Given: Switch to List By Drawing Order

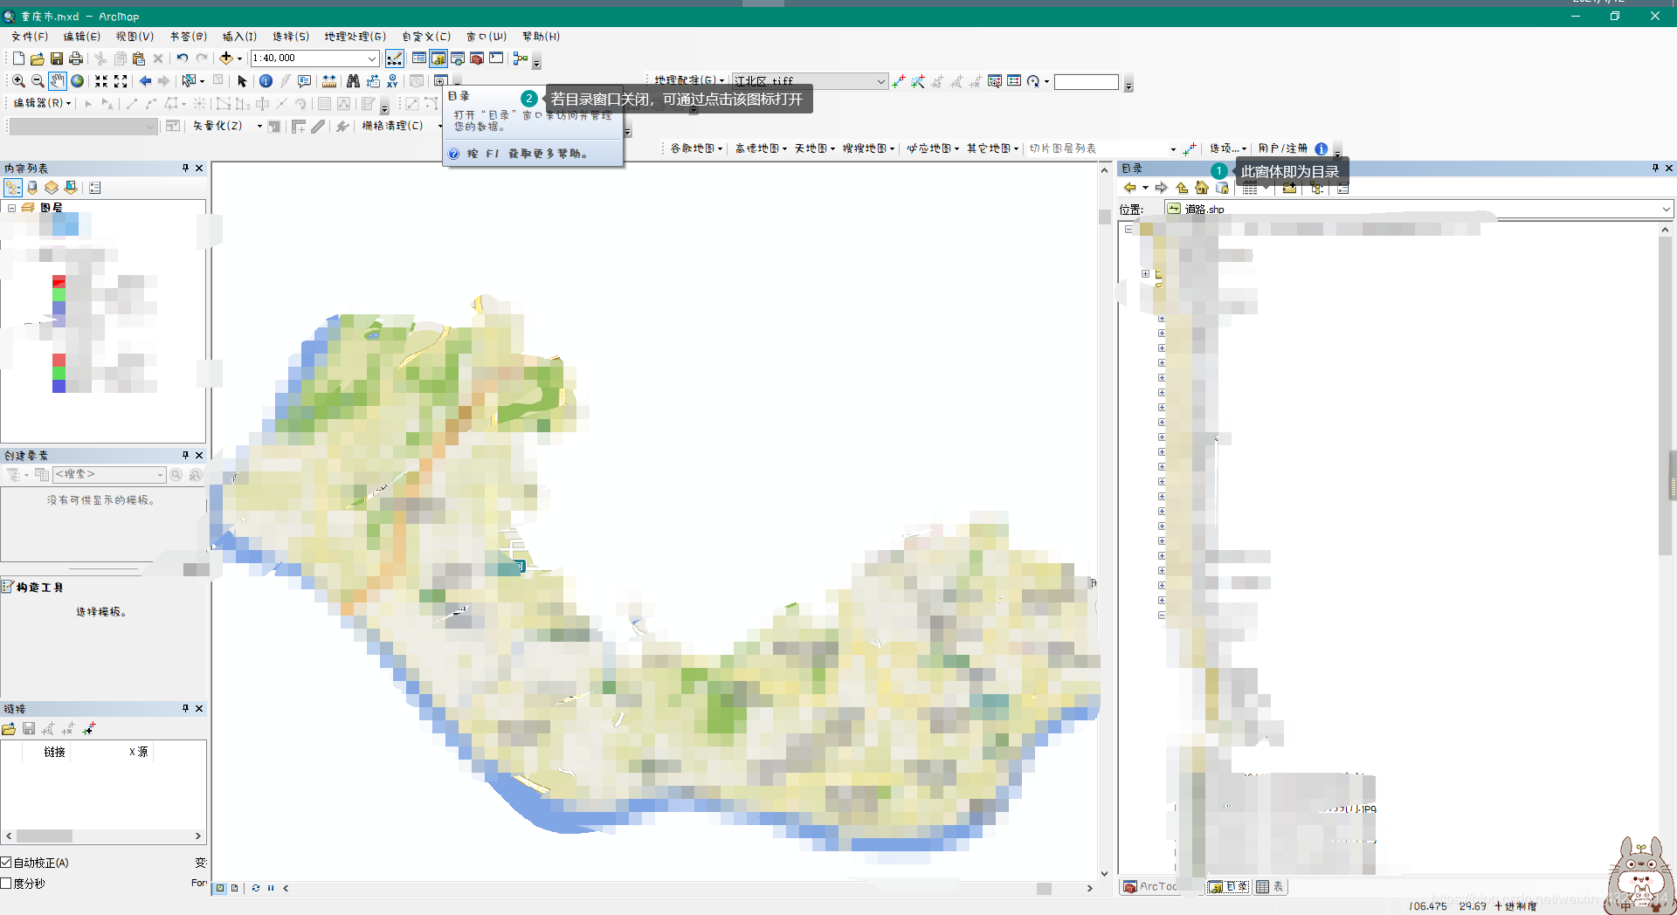Looking at the screenshot, I should tap(13, 188).
